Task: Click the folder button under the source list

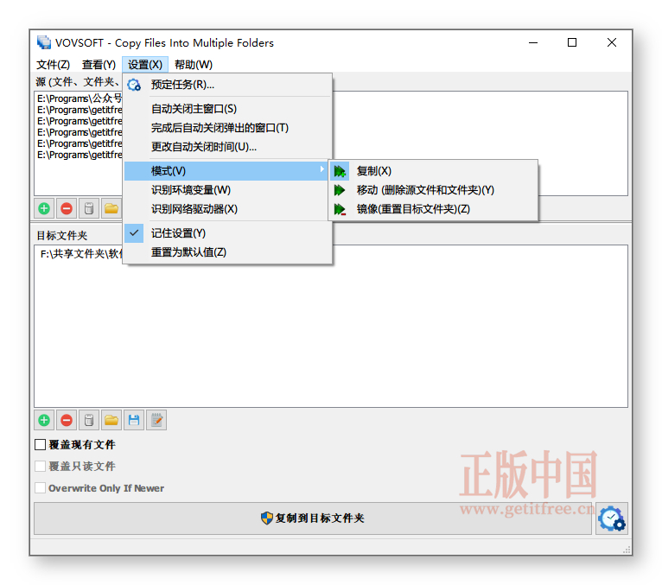Action: click(x=111, y=208)
